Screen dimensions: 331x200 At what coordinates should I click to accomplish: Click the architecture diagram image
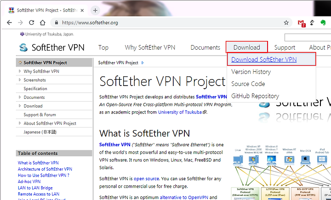pos(281,172)
